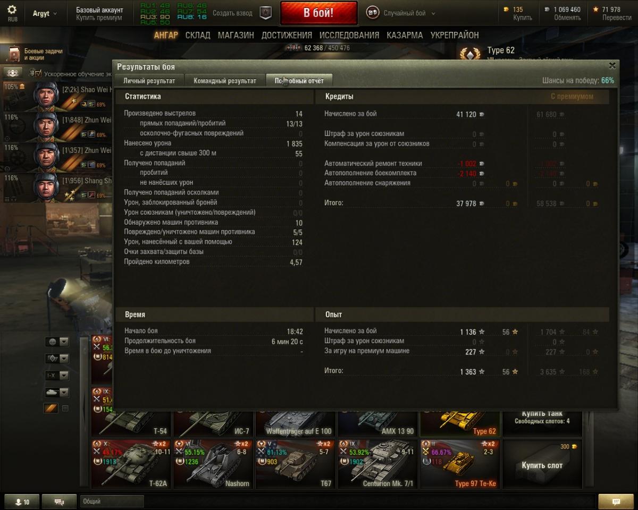Click the red В бой! button

tap(319, 13)
